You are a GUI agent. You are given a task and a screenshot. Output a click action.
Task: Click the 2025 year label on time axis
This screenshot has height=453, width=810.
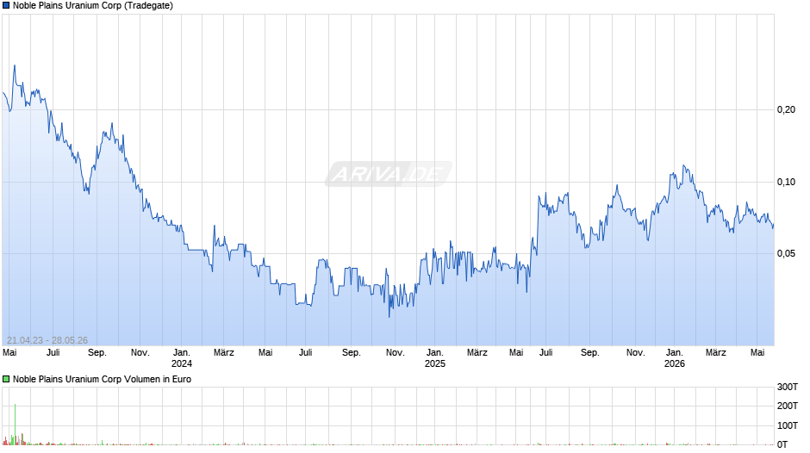click(435, 363)
